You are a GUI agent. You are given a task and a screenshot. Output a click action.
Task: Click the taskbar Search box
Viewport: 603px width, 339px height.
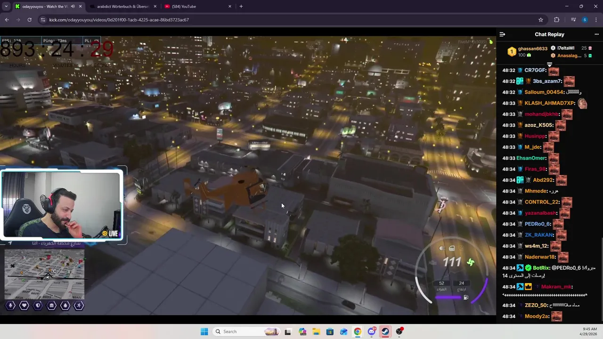(x=246, y=331)
